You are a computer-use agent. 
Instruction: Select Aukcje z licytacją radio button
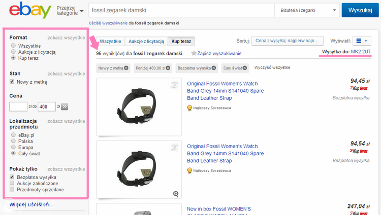click(x=13, y=51)
